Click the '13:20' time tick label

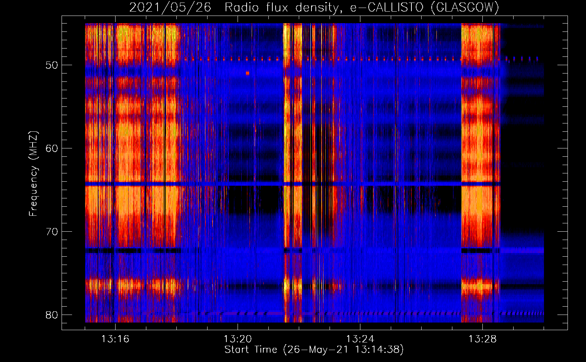point(238,339)
